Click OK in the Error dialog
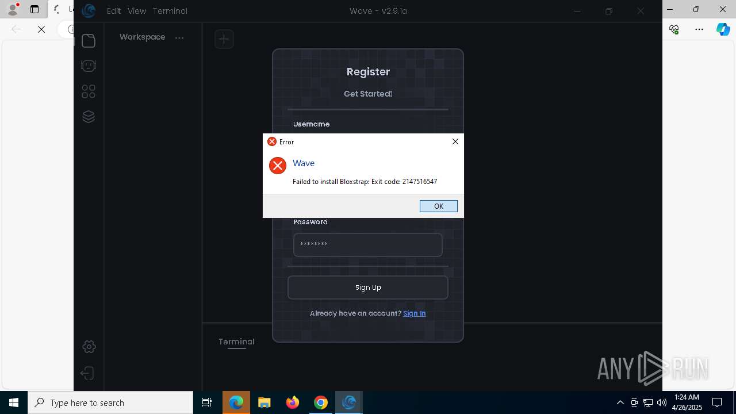Screen dimensions: 736x414 pyautogui.click(x=438, y=206)
